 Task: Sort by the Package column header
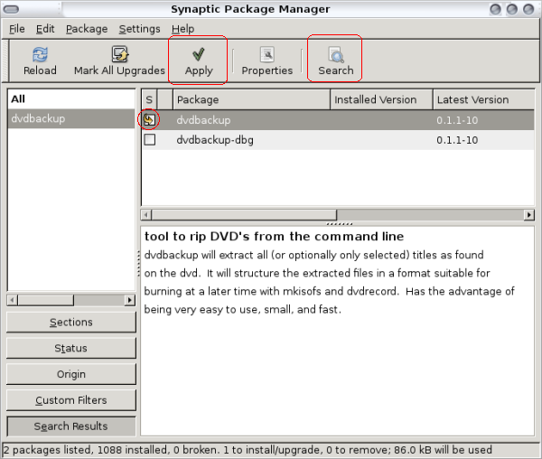tap(252, 99)
